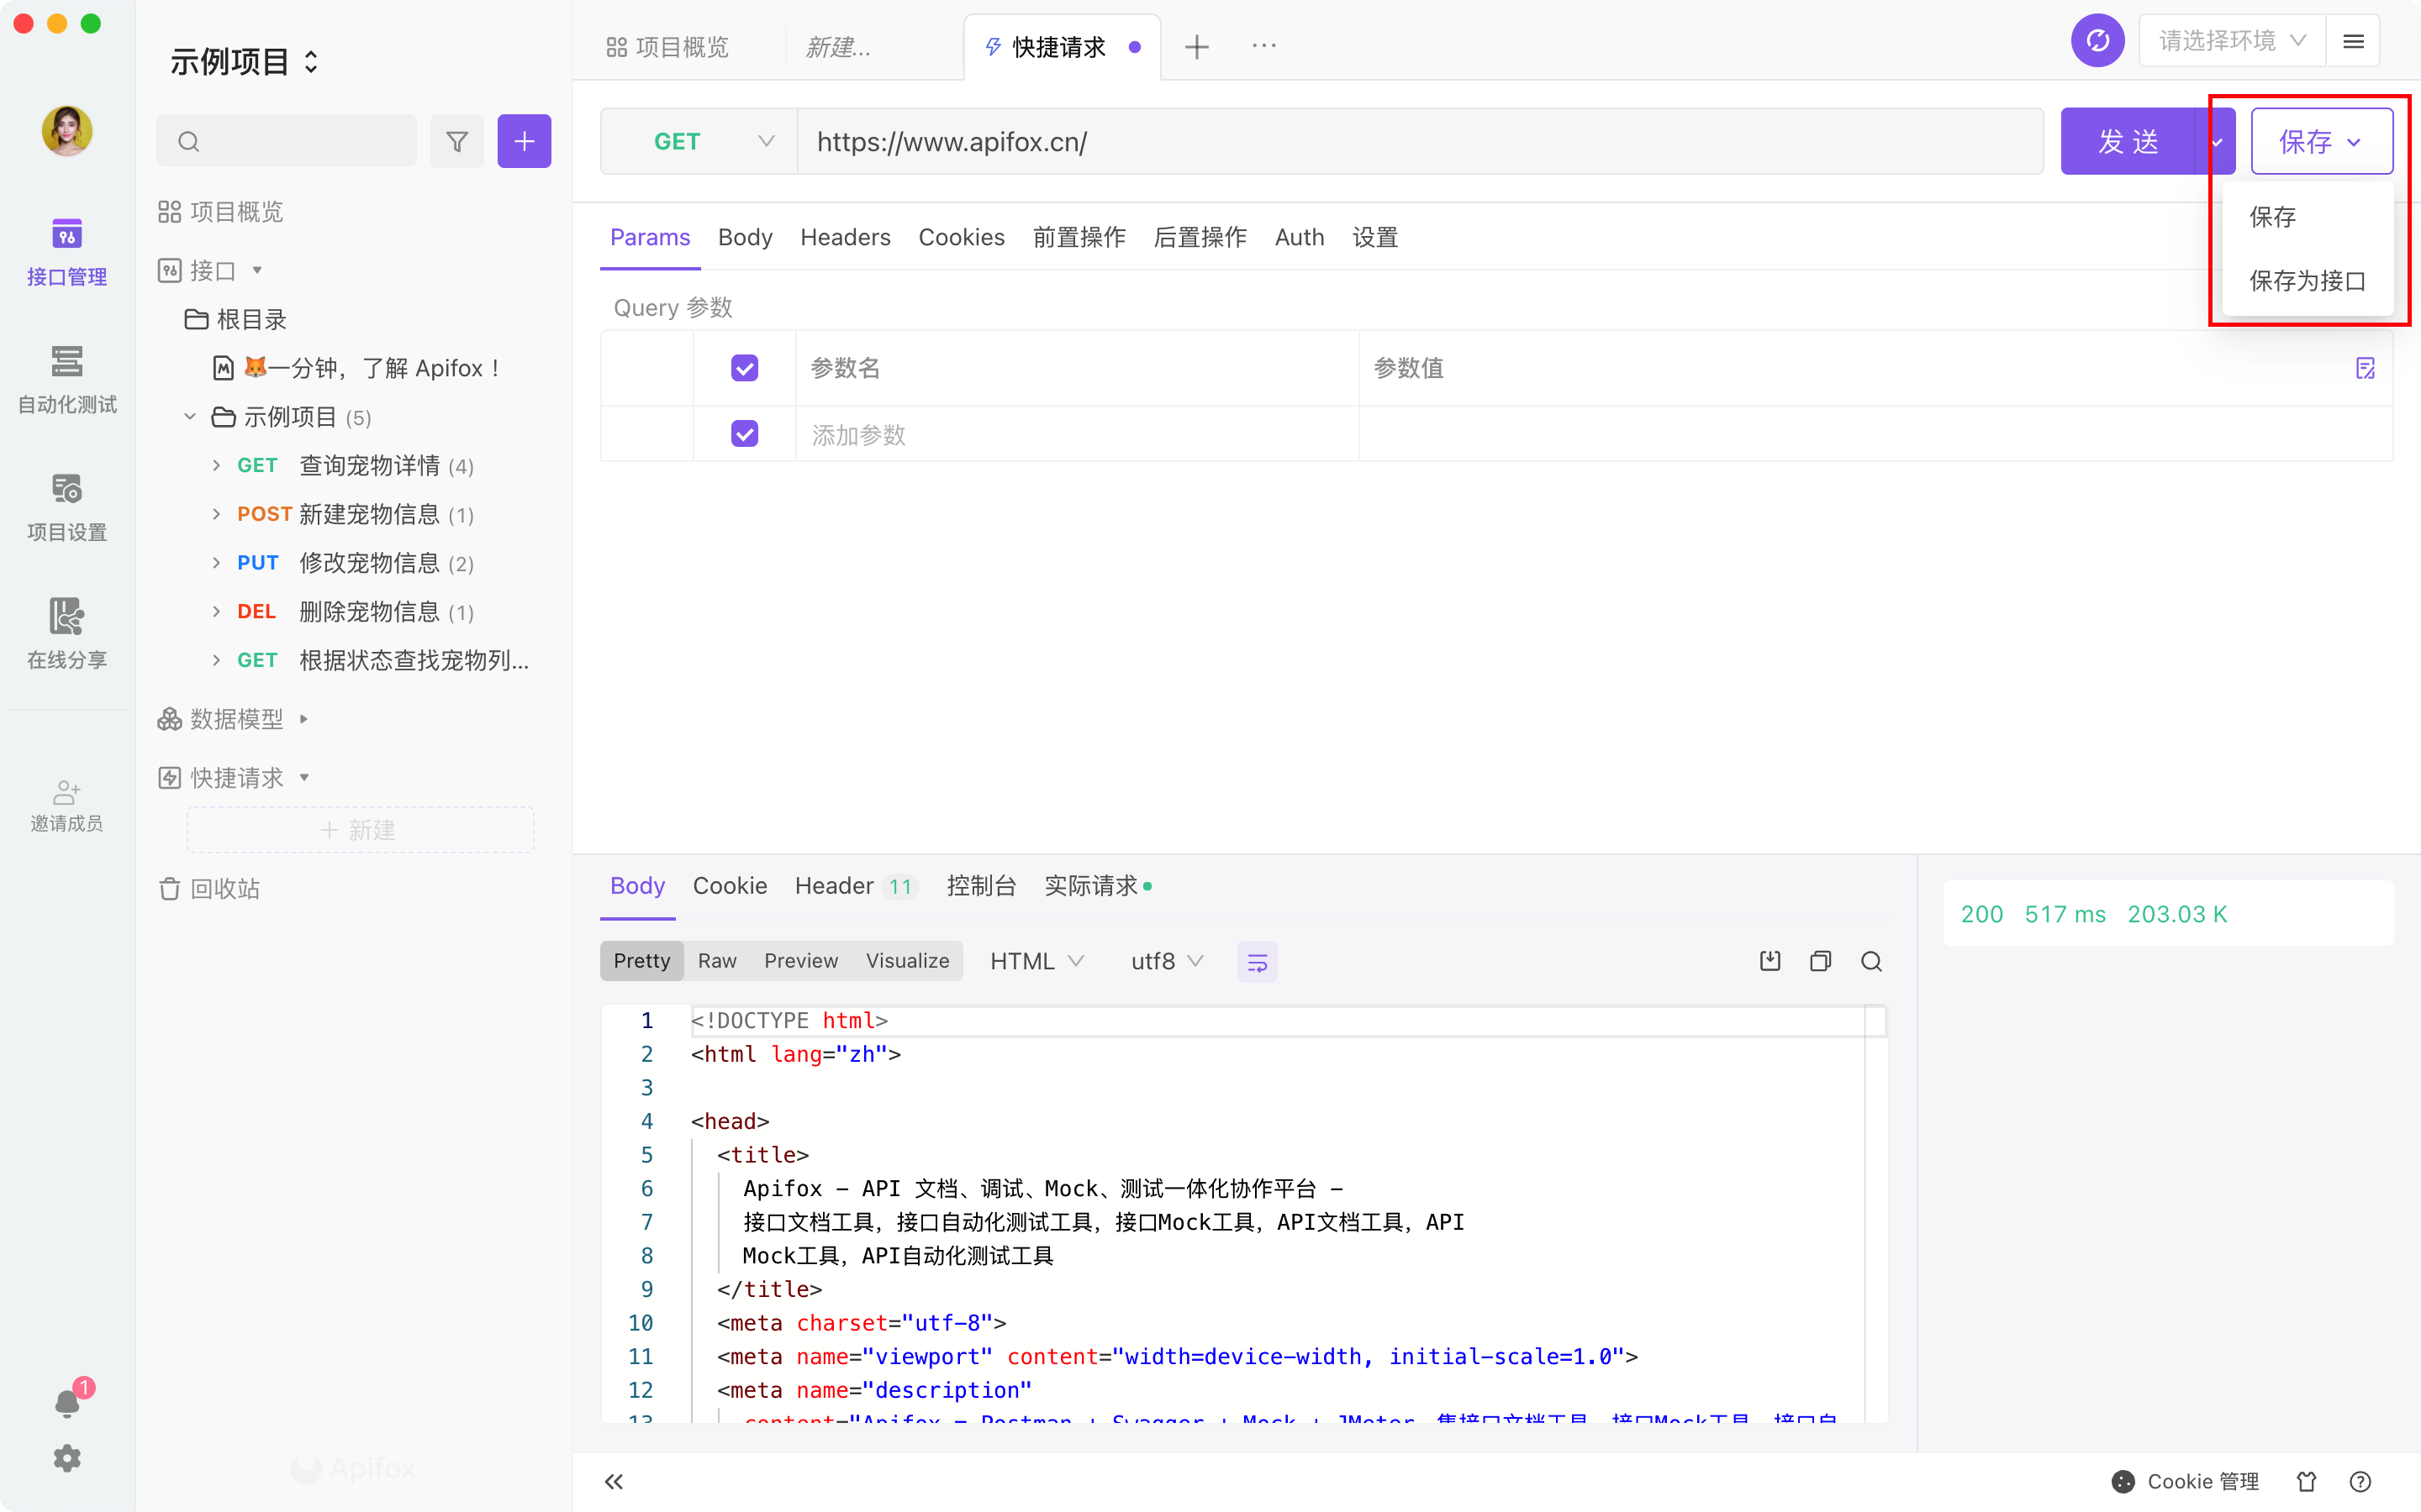
Task: Open the GET method dropdown
Action: tap(699, 142)
